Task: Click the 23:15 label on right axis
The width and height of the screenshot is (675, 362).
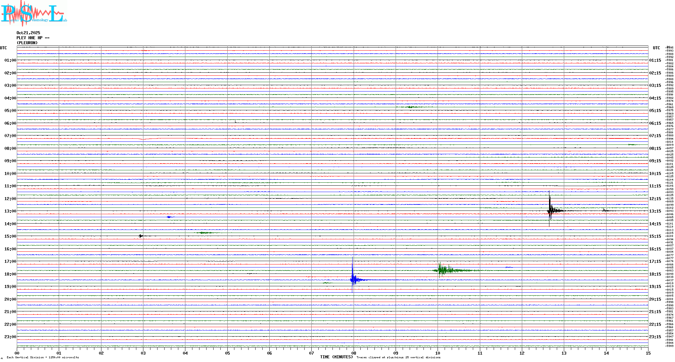Action: pyautogui.click(x=655, y=337)
